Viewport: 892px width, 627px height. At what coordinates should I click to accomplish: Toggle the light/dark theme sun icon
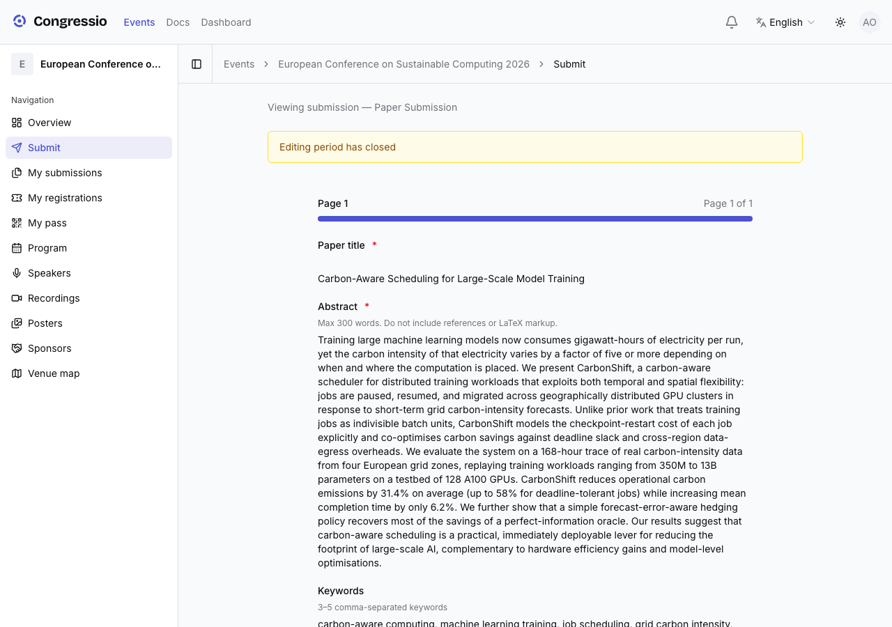[x=840, y=22]
